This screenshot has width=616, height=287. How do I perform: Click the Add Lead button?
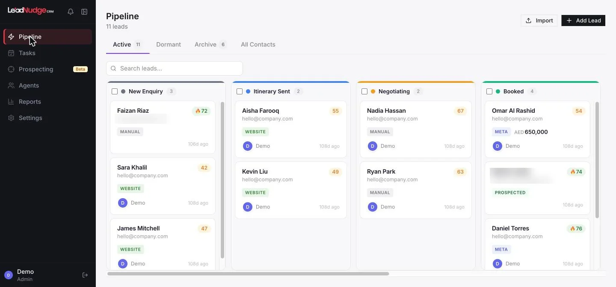[x=583, y=20]
